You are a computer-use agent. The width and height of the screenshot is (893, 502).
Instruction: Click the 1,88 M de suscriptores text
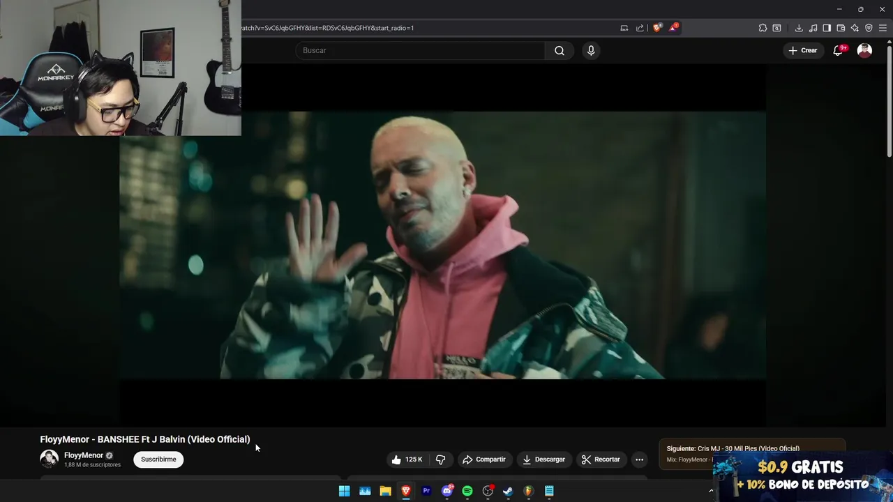(x=92, y=465)
